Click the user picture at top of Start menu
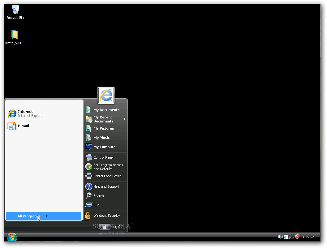 click(x=106, y=96)
